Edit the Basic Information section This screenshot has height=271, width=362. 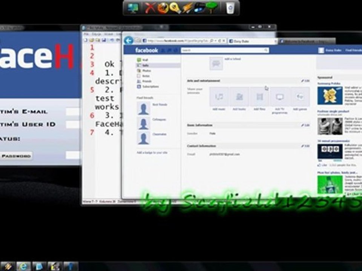click(305, 125)
